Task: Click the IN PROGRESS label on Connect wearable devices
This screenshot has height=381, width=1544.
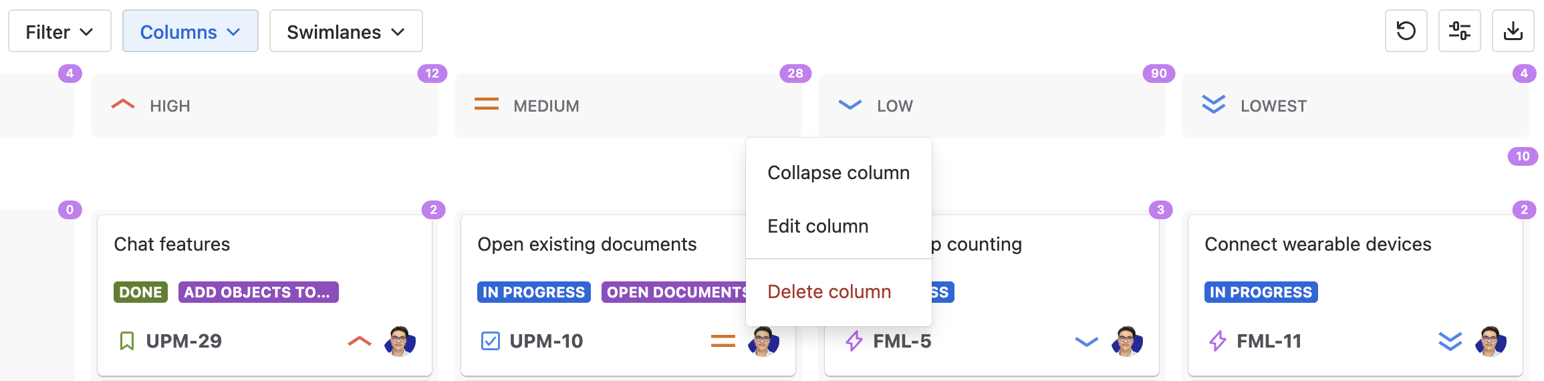Action: click(x=1261, y=292)
